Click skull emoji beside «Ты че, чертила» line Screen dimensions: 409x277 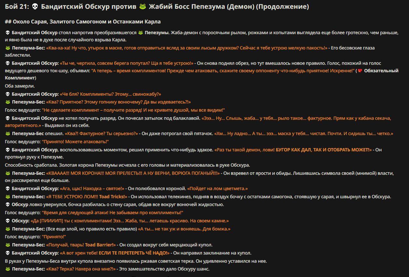[8, 63]
